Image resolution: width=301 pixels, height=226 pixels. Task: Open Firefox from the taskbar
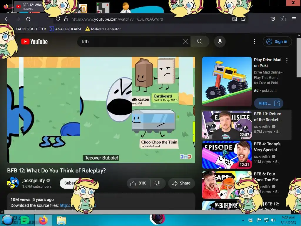click(43, 220)
